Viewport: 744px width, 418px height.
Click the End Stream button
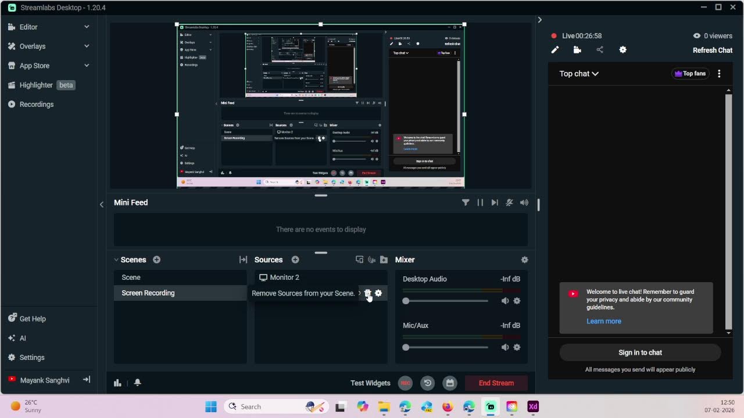coord(496,383)
